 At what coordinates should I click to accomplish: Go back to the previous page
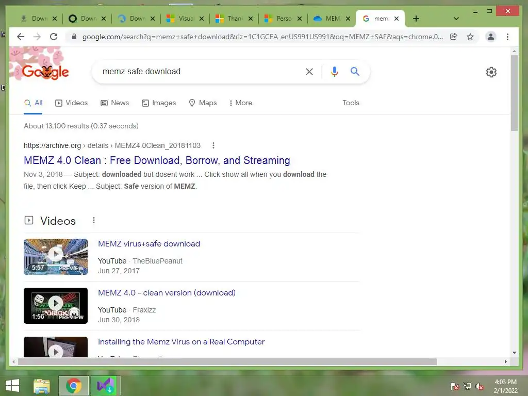(21, 37)
